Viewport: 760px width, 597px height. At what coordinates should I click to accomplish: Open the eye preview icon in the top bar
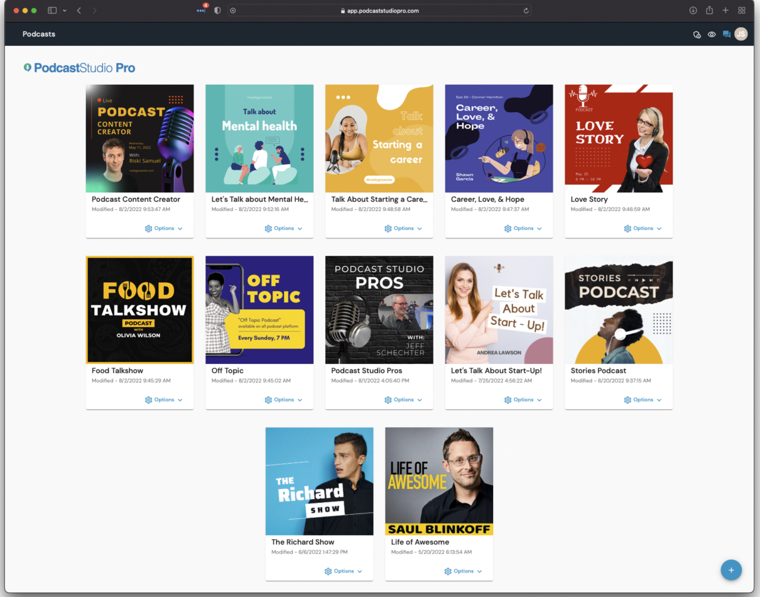(712, 35)
